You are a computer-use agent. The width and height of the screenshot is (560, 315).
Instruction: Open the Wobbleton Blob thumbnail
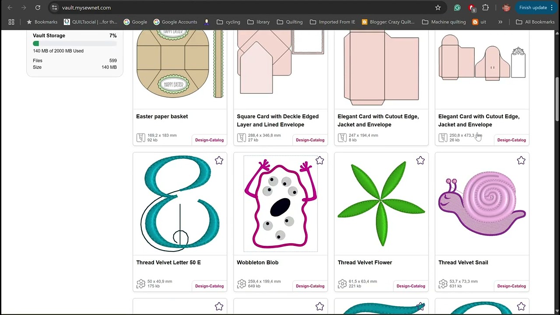[x=280, y=204]
